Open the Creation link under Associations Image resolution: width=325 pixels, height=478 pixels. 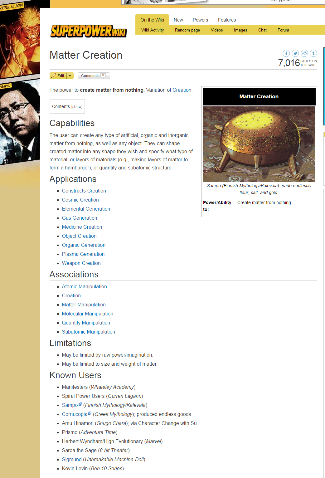click(71, 295)
